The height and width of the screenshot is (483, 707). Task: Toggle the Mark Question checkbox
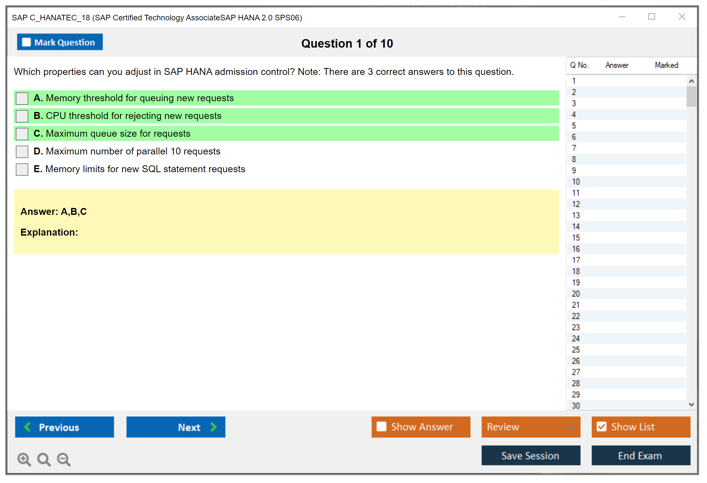pyautogui.click(x=26, y=42)
